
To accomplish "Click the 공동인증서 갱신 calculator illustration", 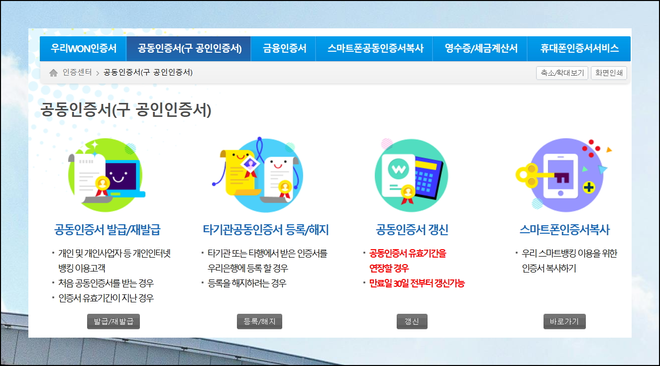I will click(x=411, y=175).
